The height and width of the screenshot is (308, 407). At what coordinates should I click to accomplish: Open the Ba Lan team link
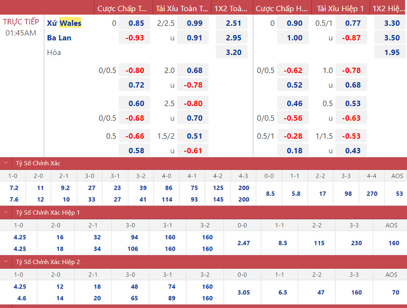coord(59,37)
